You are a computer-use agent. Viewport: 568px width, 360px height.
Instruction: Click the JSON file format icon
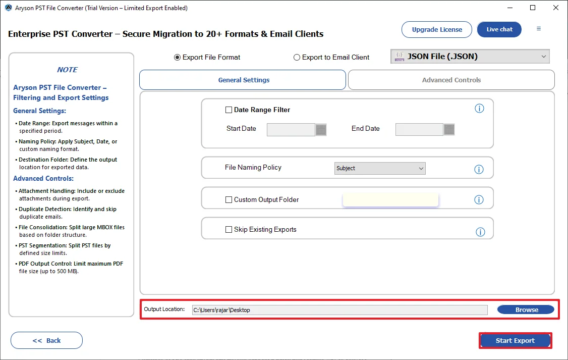399,57
